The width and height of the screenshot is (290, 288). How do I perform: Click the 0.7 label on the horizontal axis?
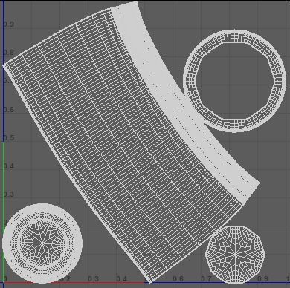(x=206, y=279)
